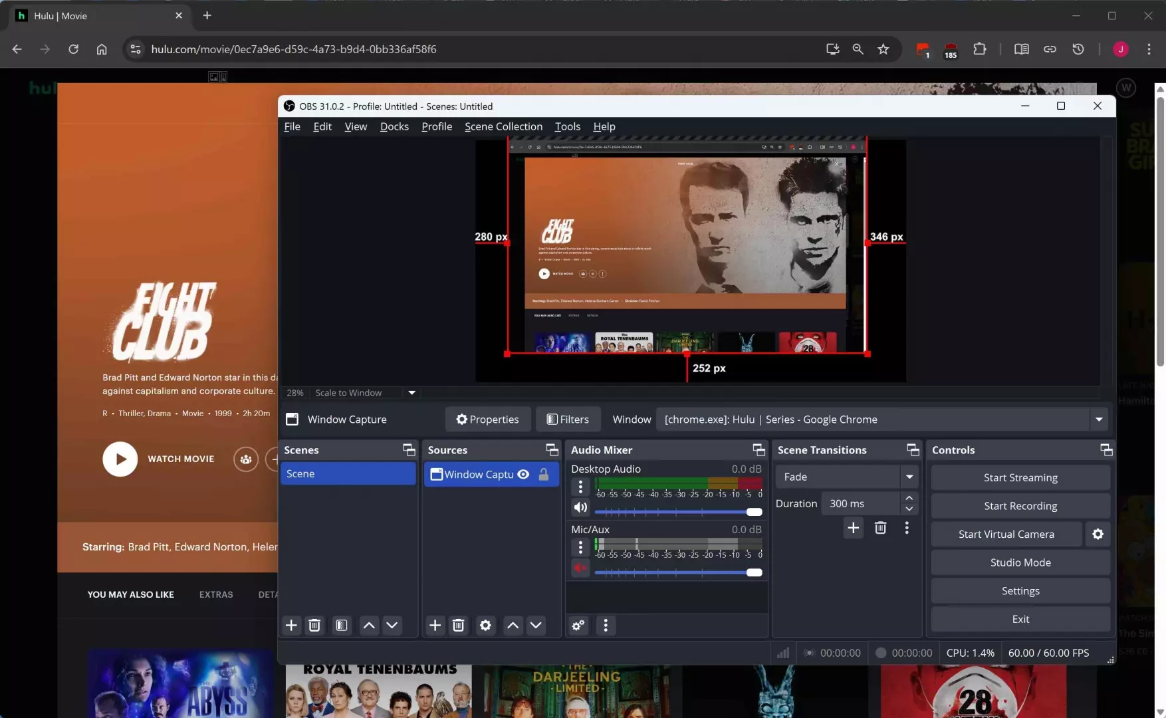Click Hulu page vertical scrollbar
The height and width of the screenshot is (718, 1166).
click(x=1160, y=231)
